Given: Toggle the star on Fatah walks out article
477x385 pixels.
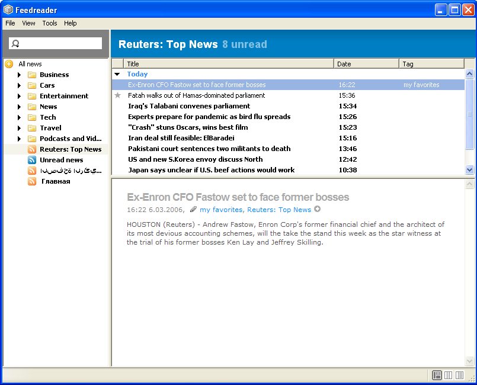Looking at the screenshot, I should click(118, 95).
